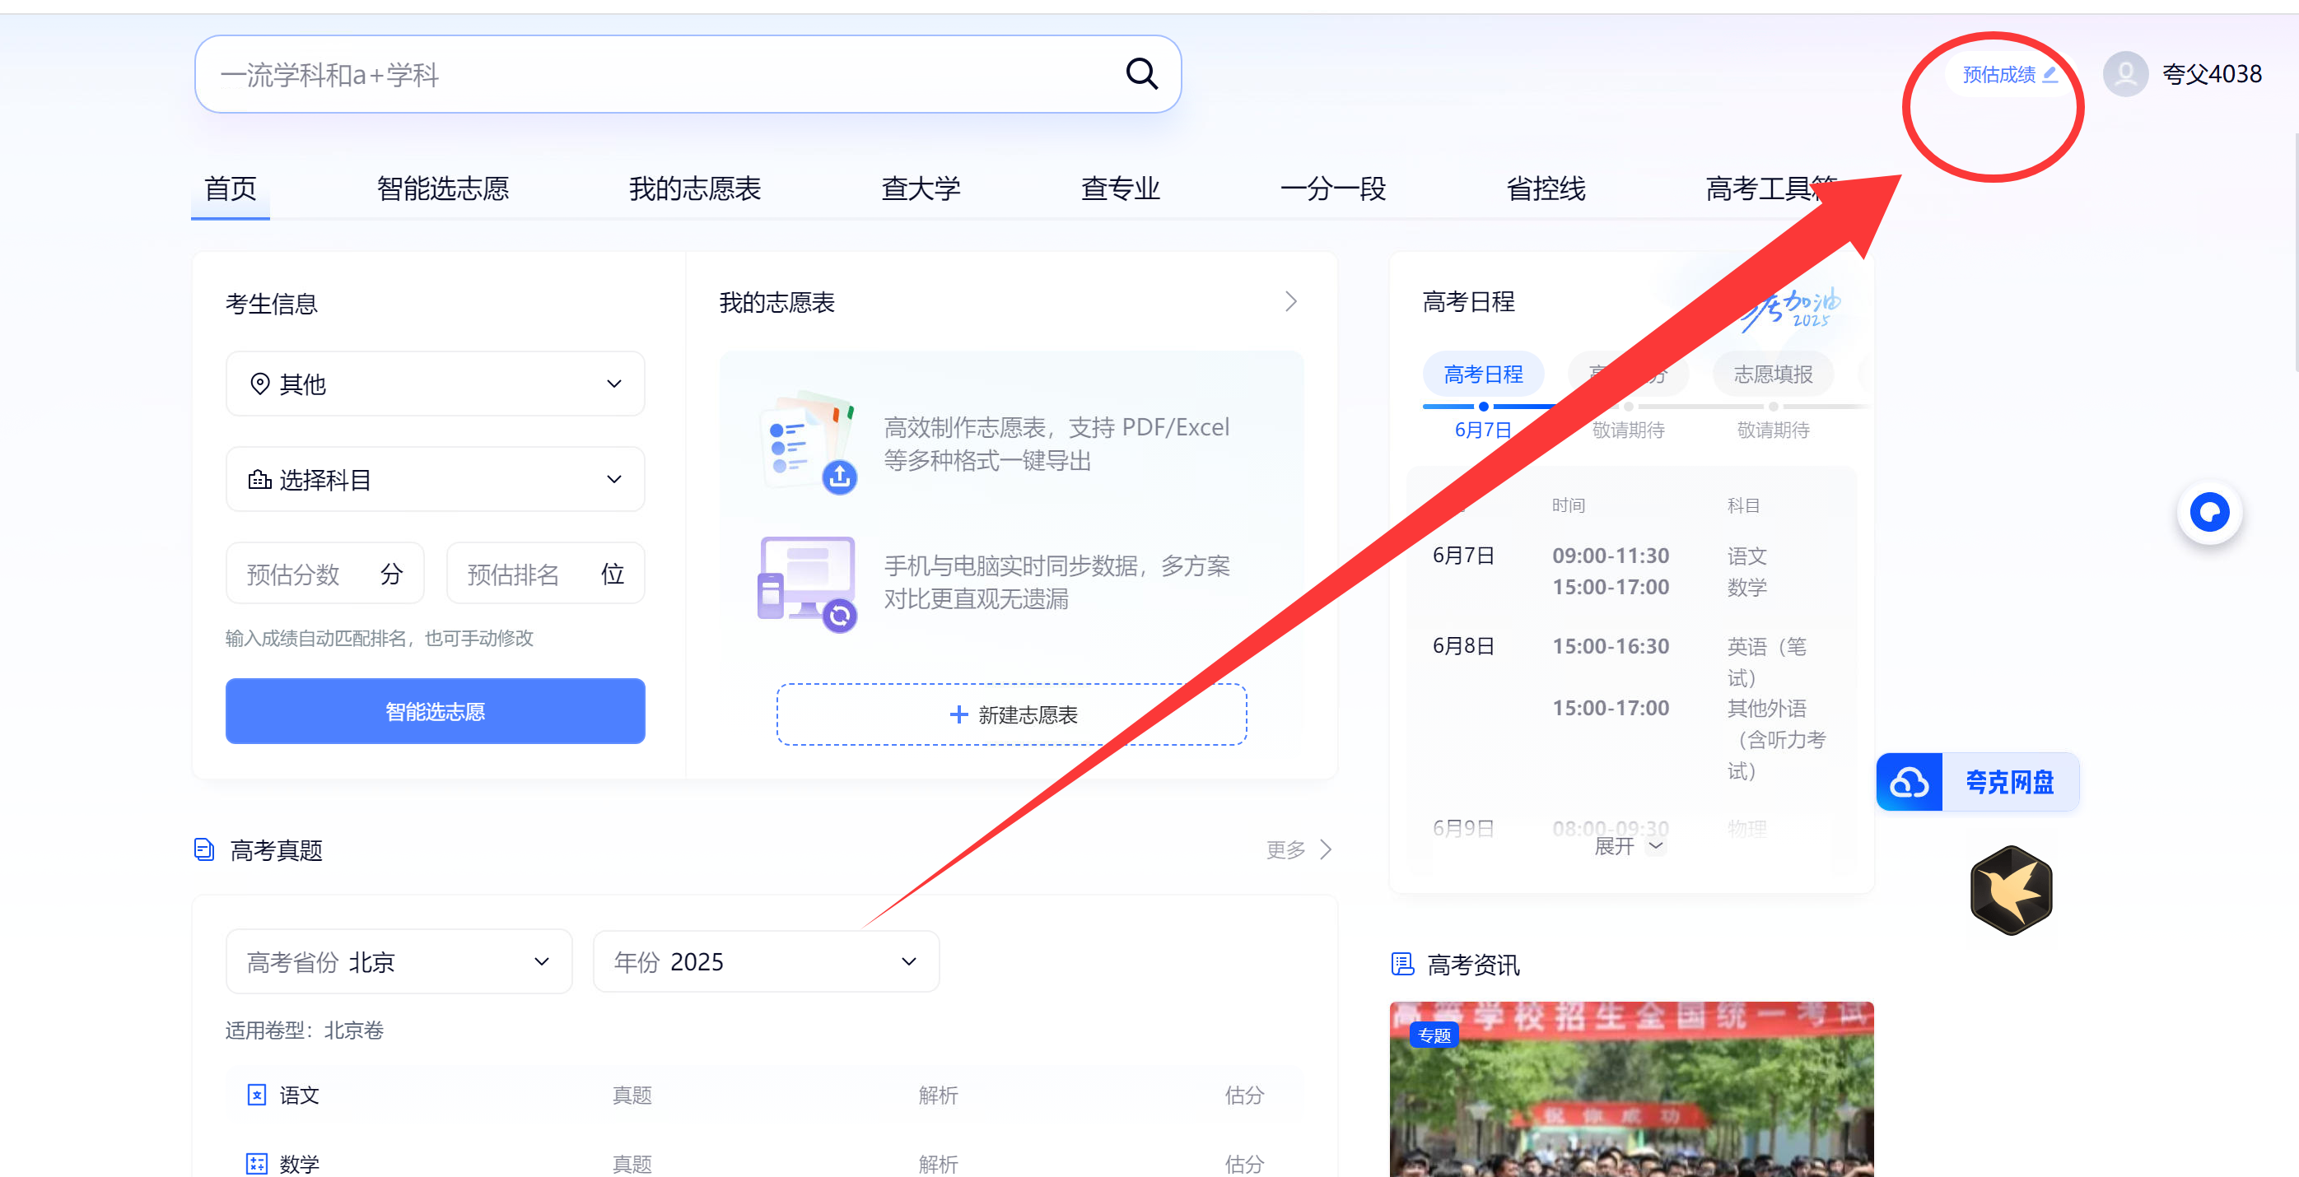
Task: Click the device sync illustration icon
Action: pyautogui.click(x=807, y=584)
